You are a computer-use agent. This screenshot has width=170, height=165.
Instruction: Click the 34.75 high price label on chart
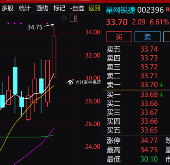pyautogui.click(x=35, y=27)
